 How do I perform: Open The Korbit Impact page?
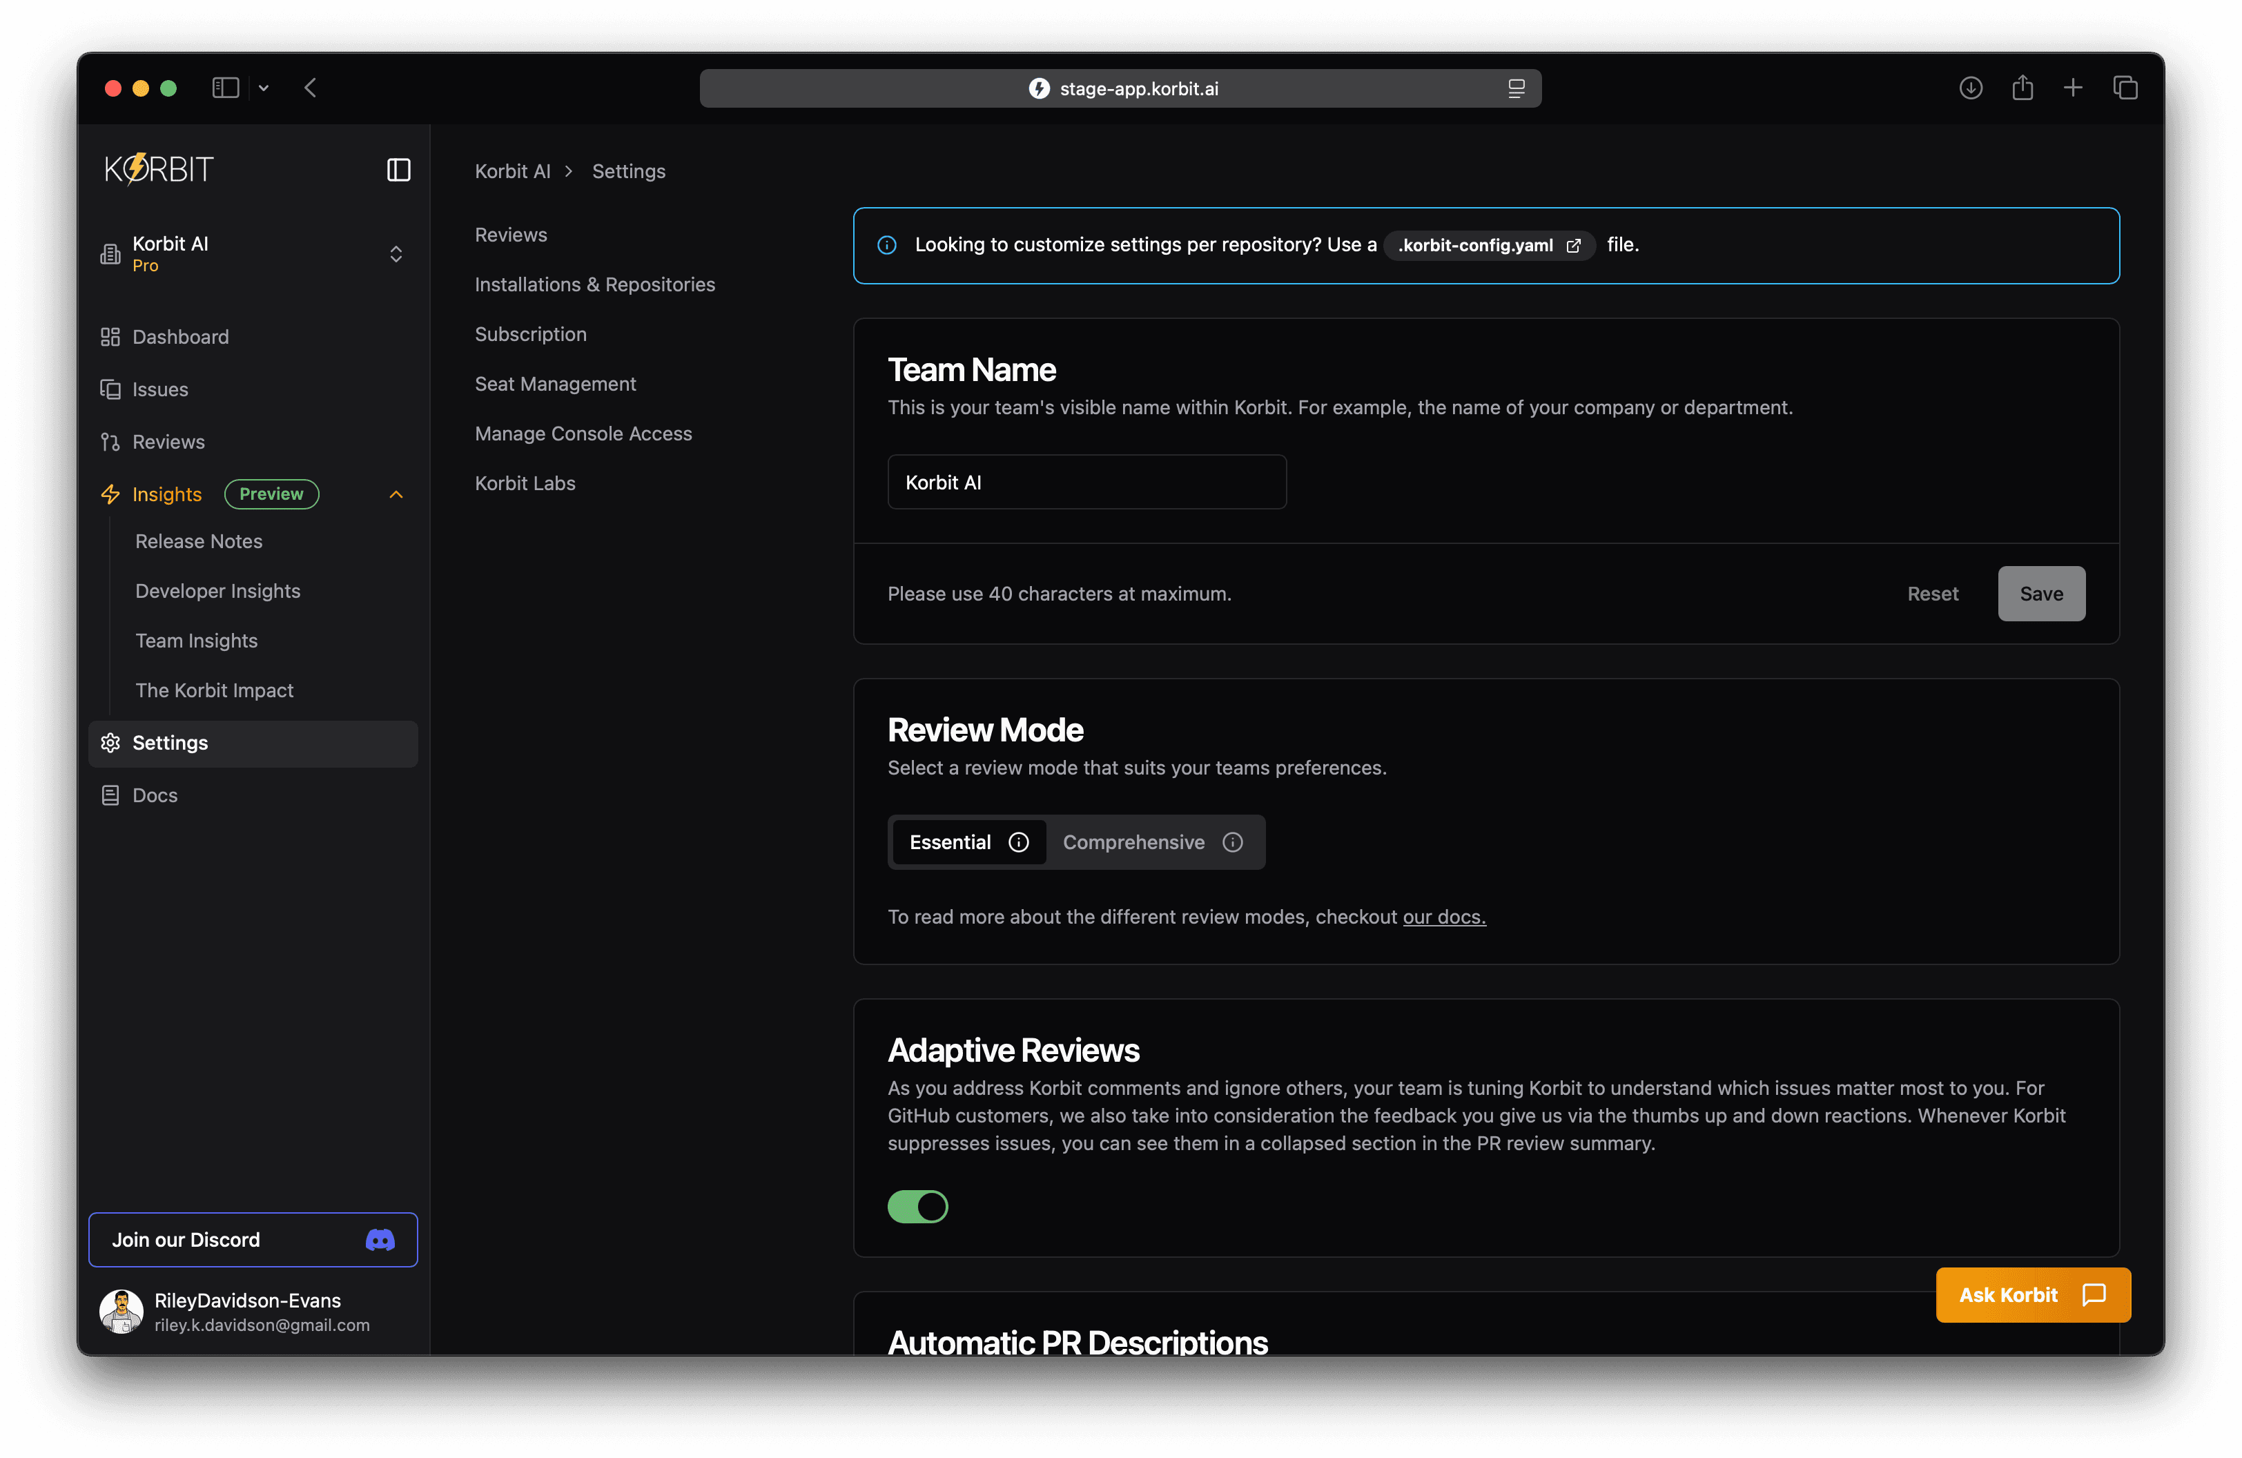pos(214,690)
